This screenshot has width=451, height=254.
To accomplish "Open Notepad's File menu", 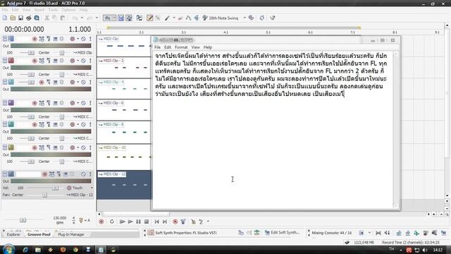I will tap(157, 47).
